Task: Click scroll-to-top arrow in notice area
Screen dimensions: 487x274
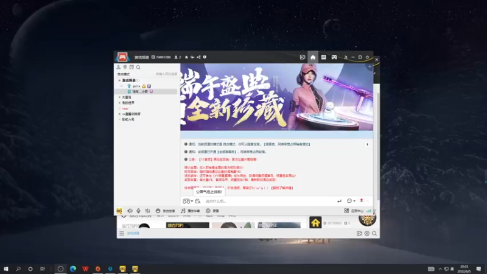Action: [x=367, y=144]
